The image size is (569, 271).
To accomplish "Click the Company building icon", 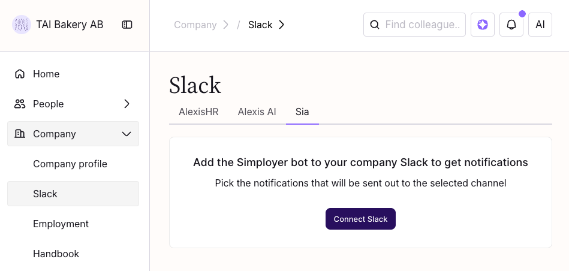I will [20, 134].
